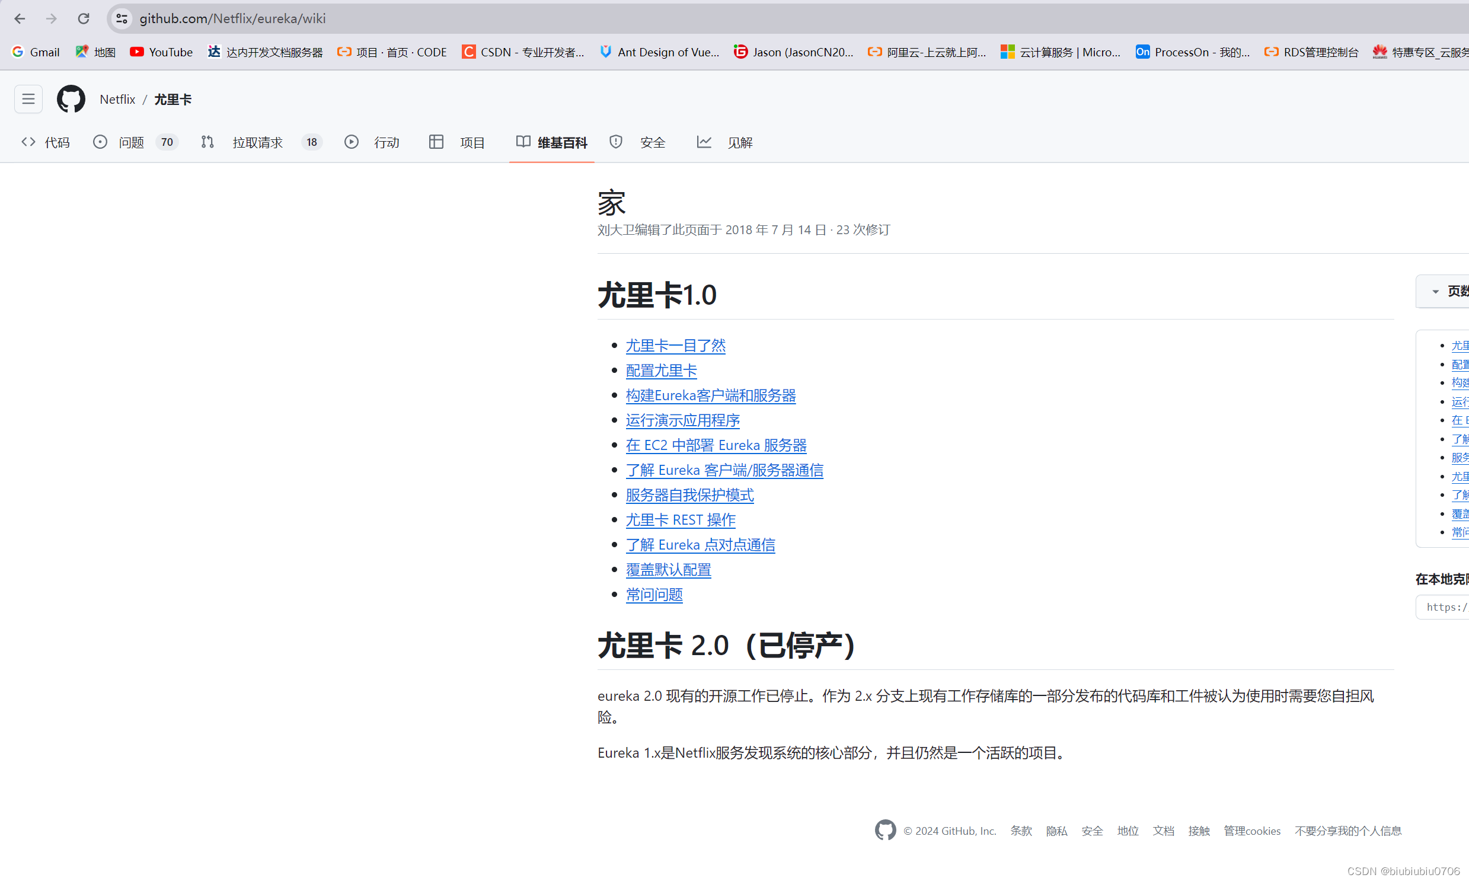
Task: Click the 项目 (Projects) grid icon
Action: [435, 142]
